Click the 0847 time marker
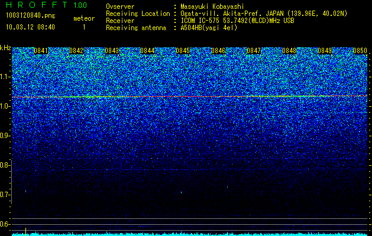Screen dimensions: 372x236 (254, 51)
